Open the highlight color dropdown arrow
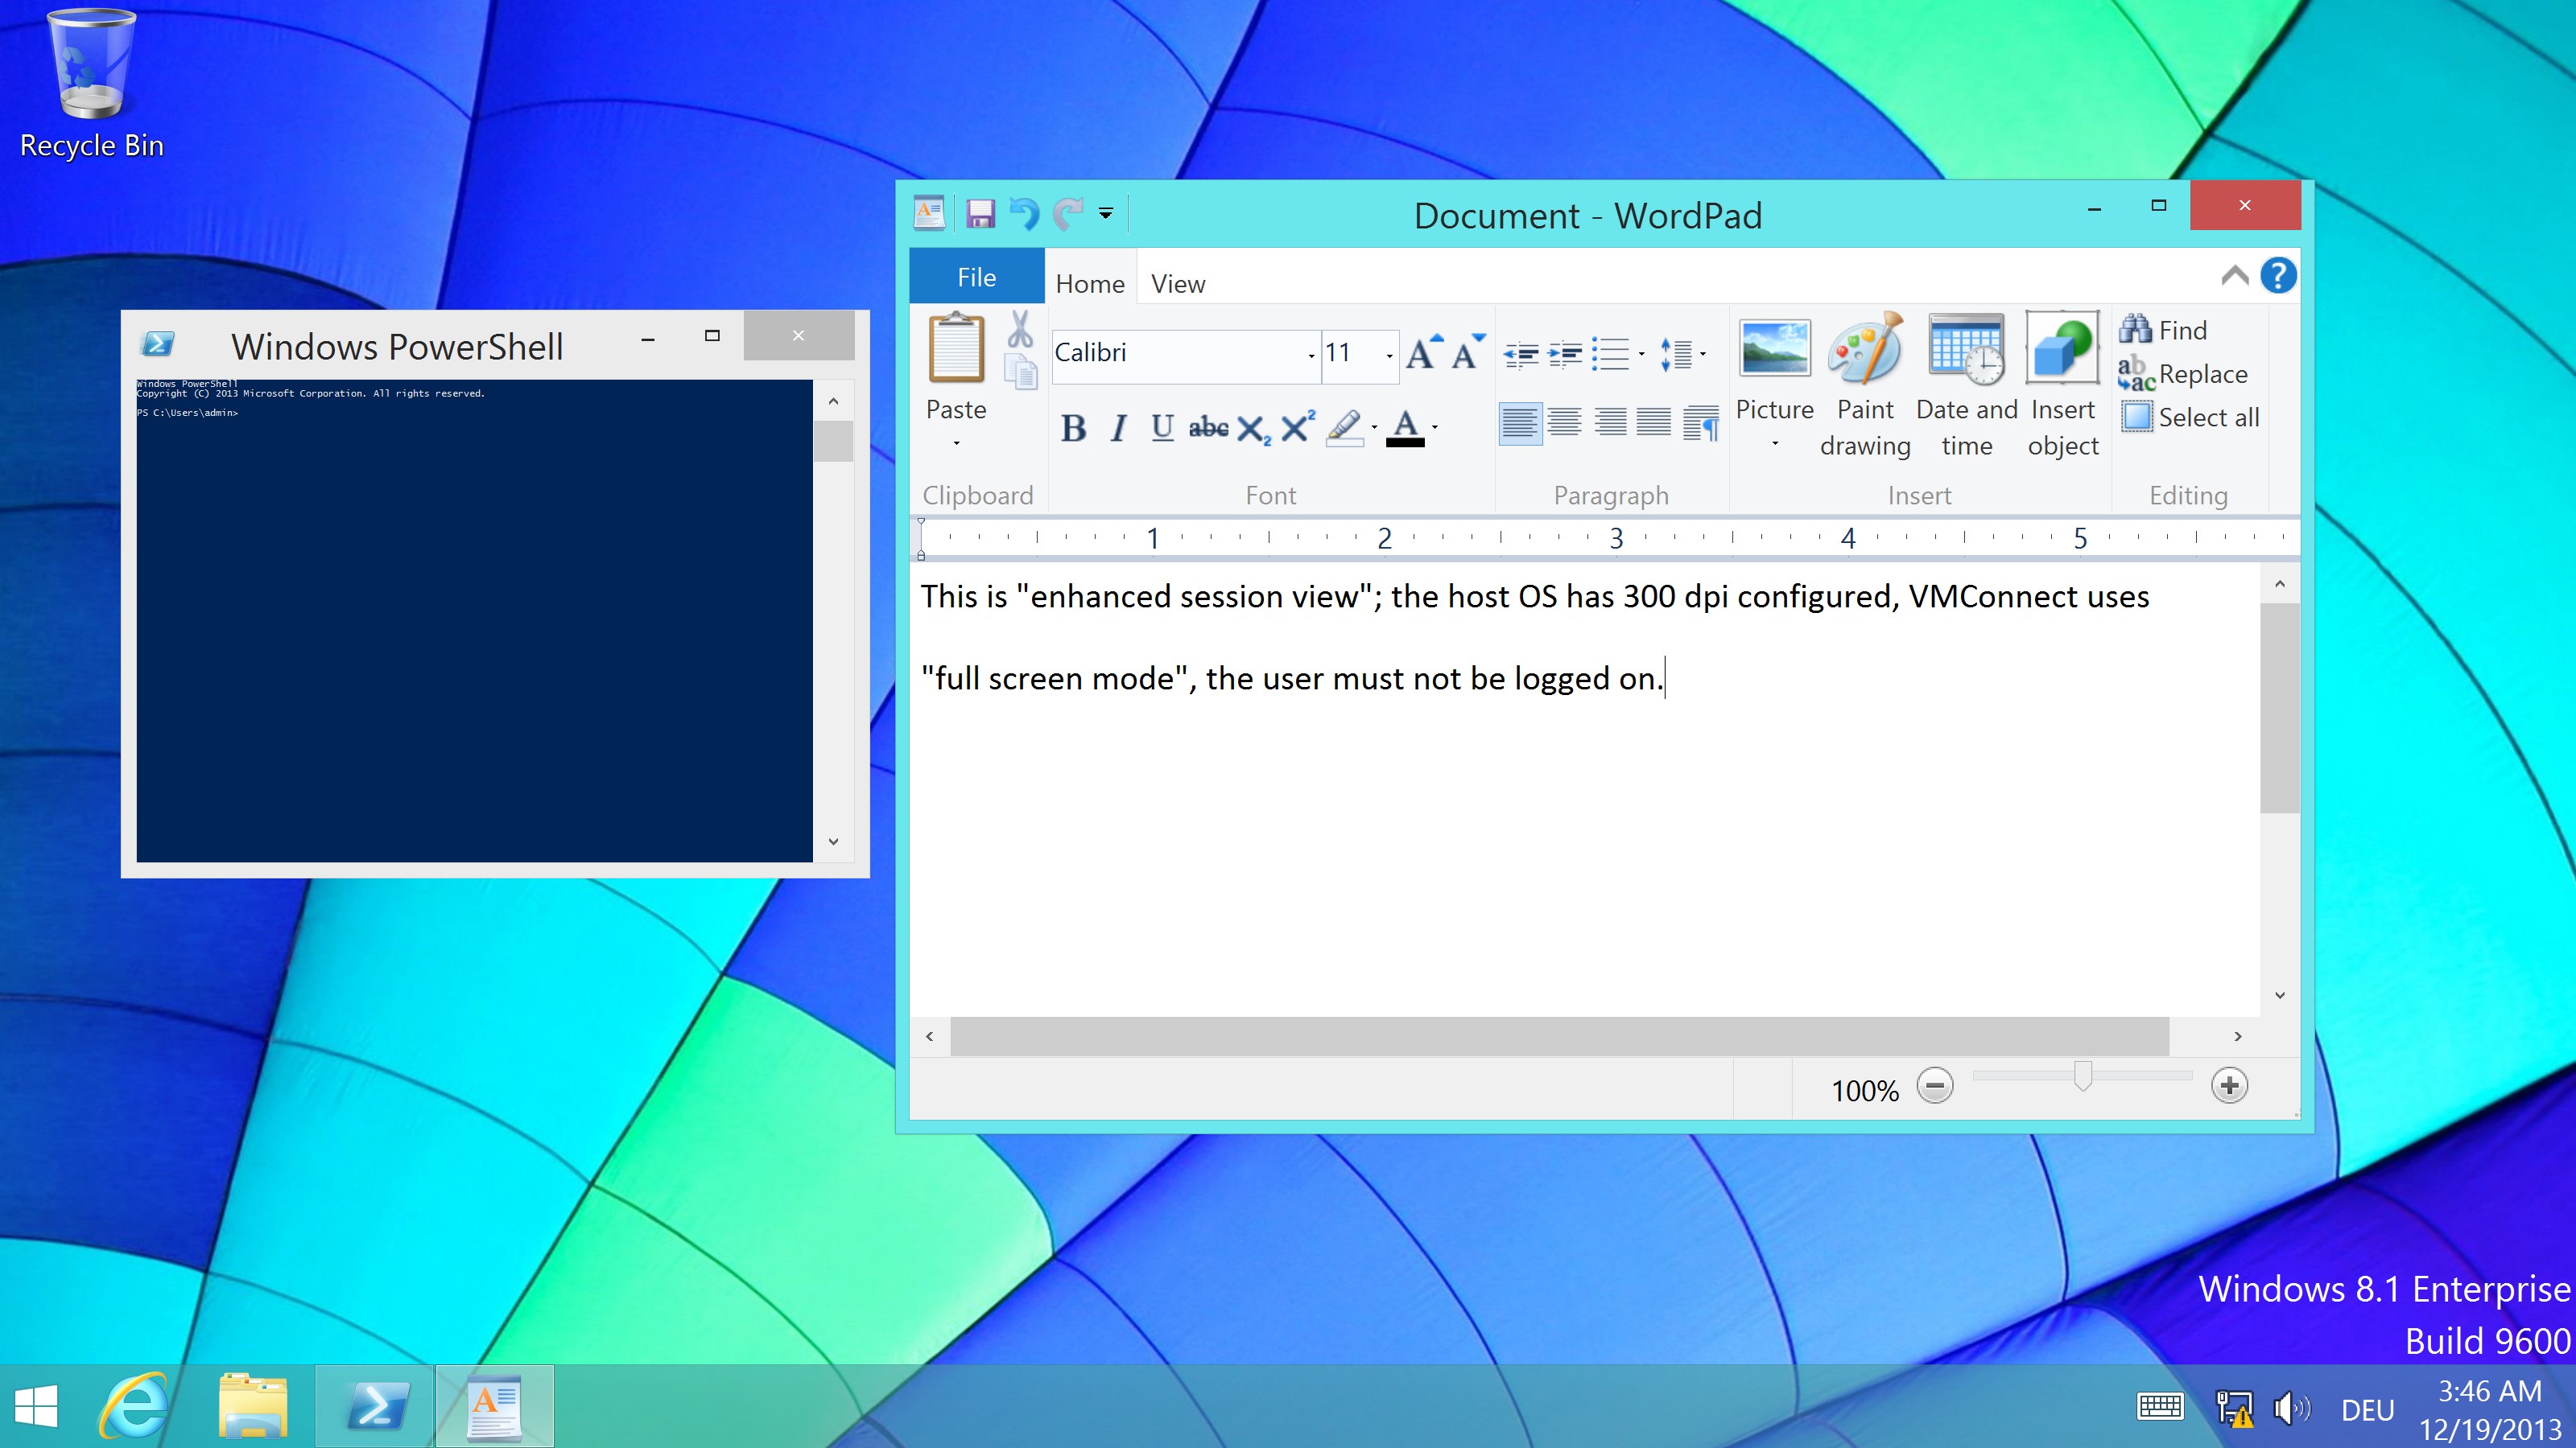2576x1448 pixels. click(1375, 428)
